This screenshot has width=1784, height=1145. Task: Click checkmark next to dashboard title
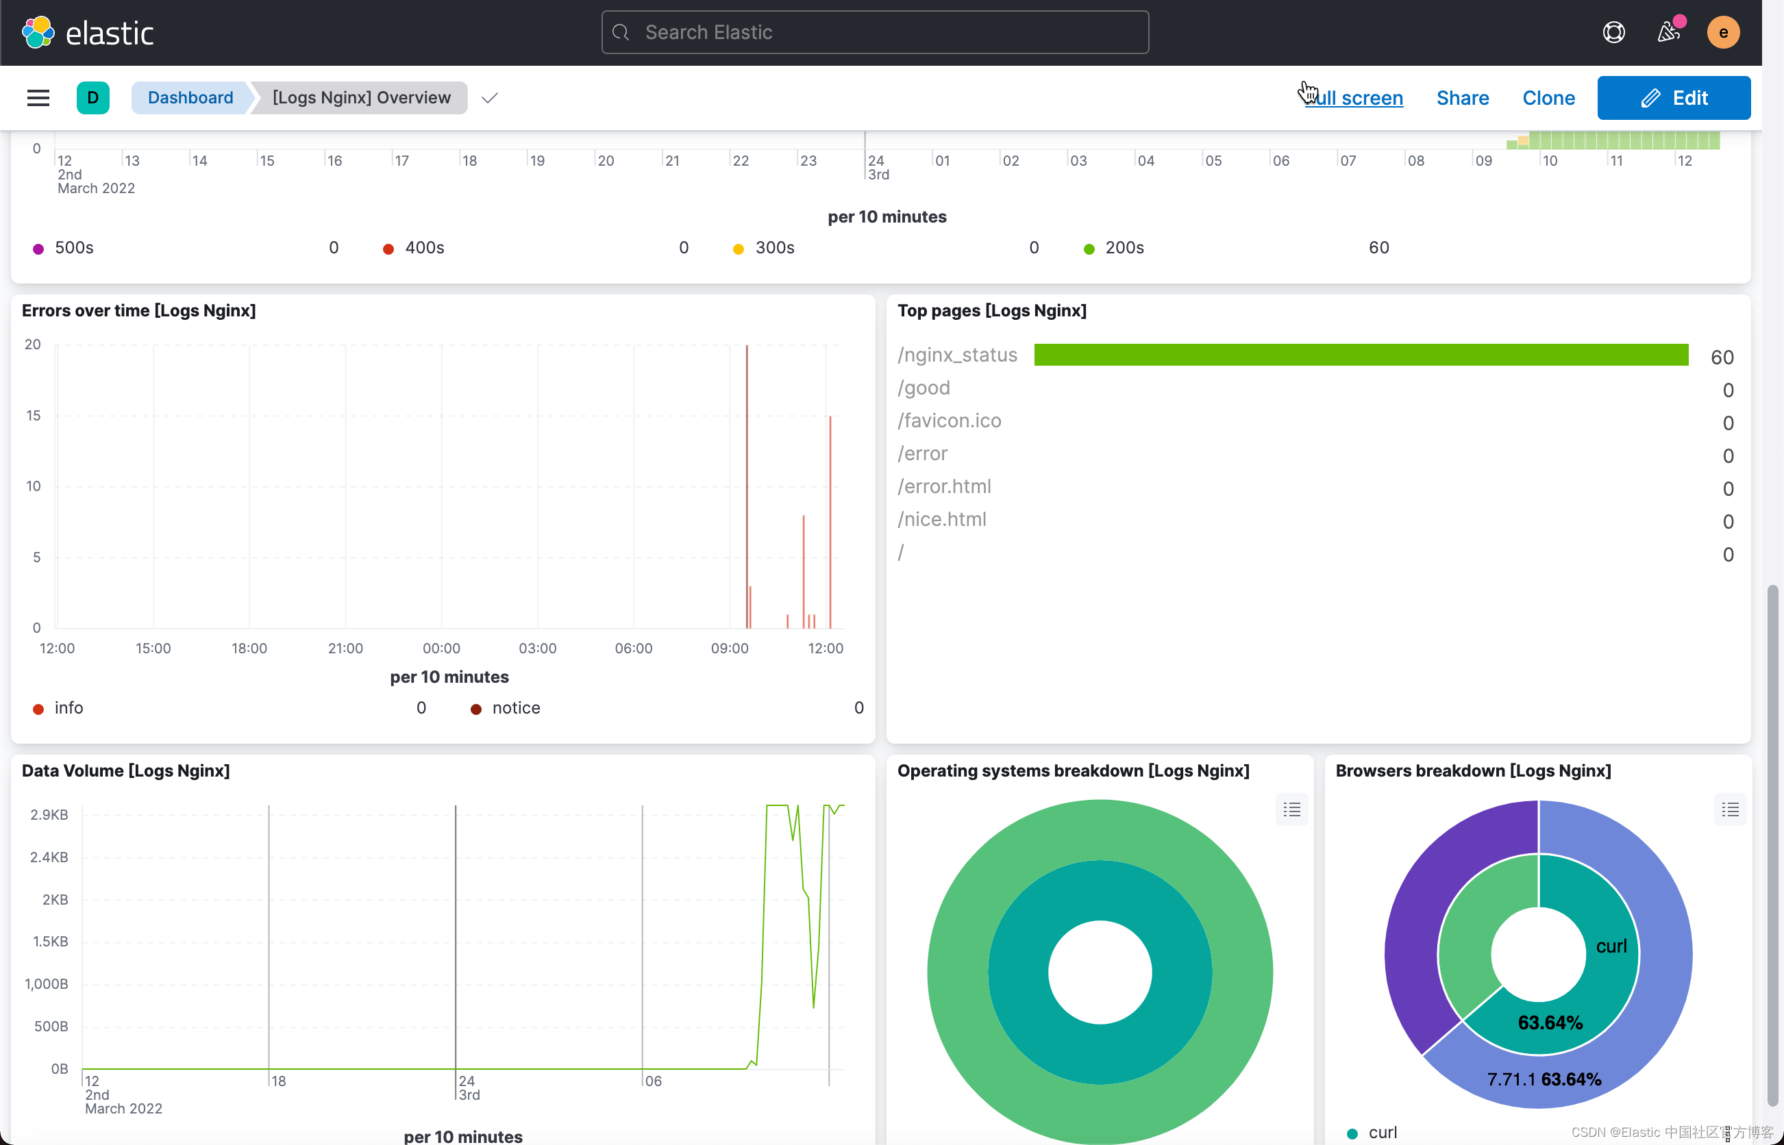click(489, 98)
